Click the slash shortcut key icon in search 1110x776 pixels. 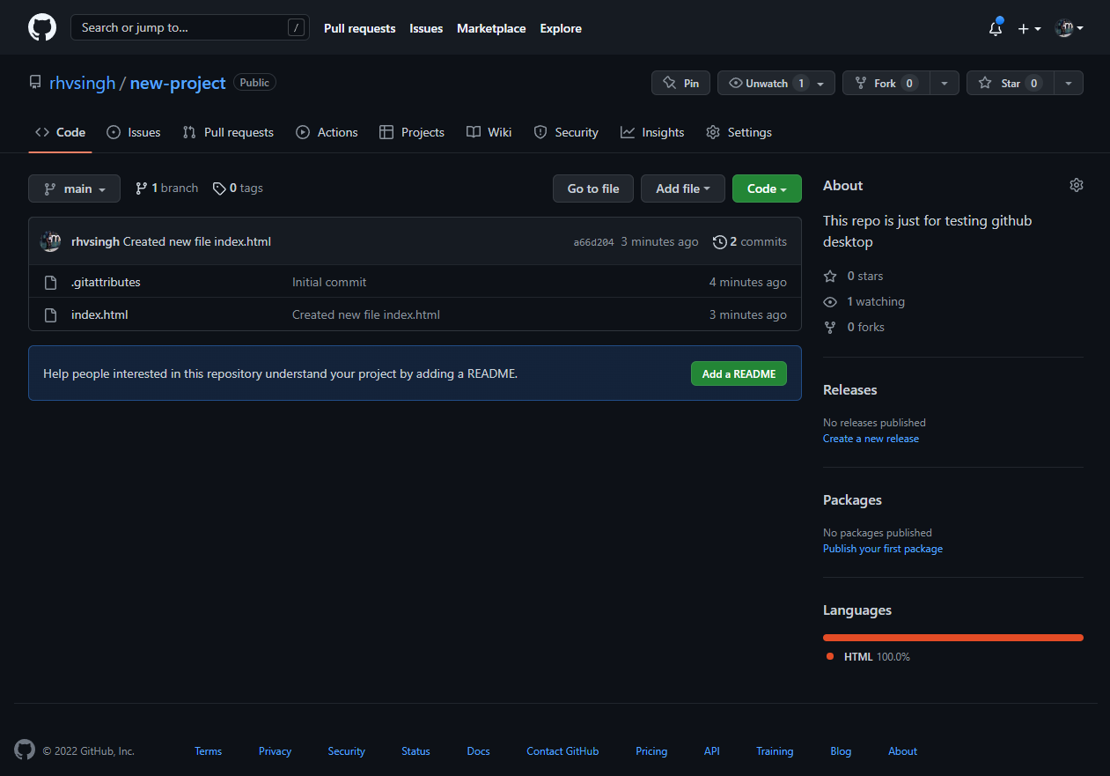click(296, 27)
